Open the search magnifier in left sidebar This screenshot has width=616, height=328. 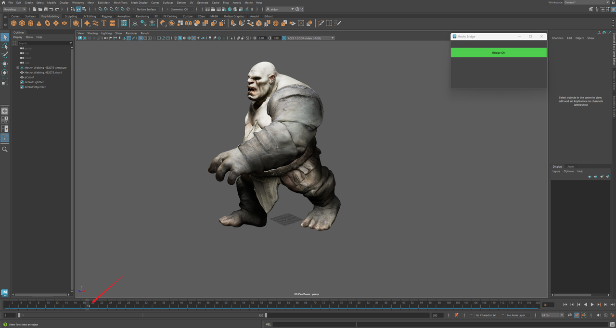tap(5, 150)
